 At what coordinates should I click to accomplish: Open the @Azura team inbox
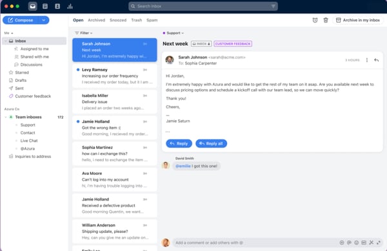tap(27, 148)
